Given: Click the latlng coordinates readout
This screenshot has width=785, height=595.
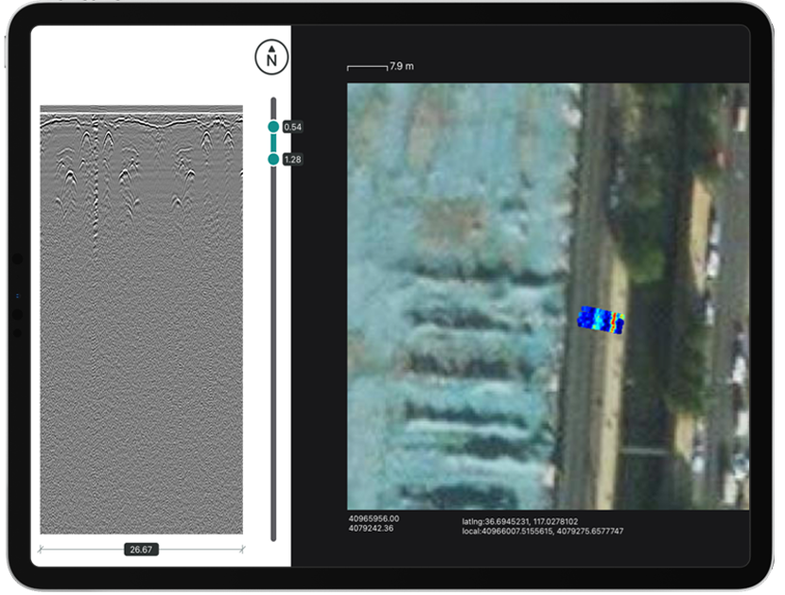Looking at the screenshot, I should coord(519,521).
